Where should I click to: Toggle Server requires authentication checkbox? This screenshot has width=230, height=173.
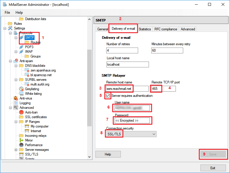point(108,96)
